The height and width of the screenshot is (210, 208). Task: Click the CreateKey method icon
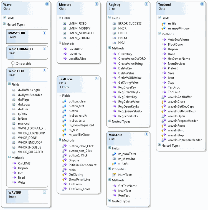[x=114, y=54]
